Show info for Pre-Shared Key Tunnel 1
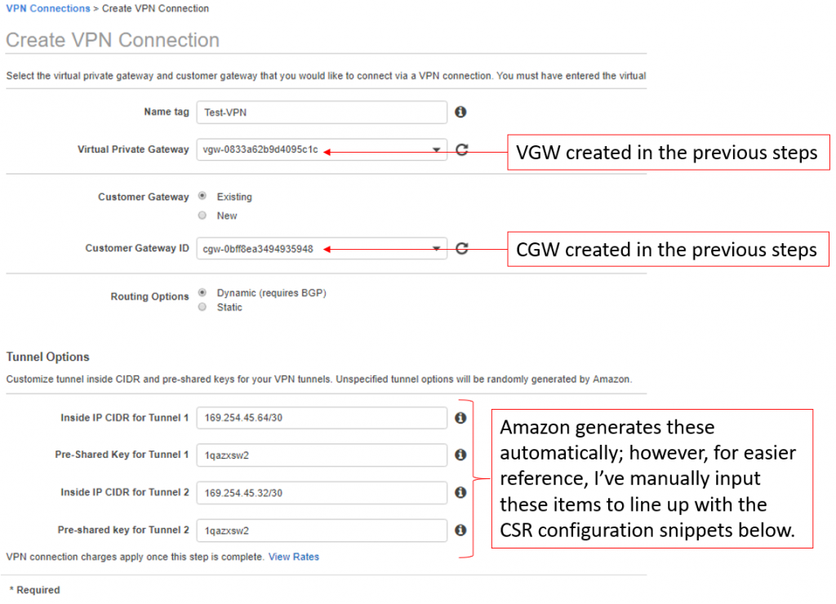Image resolution: width=836 pixels, height=604 pixels. pyautogui.click(x=460, y=455)
